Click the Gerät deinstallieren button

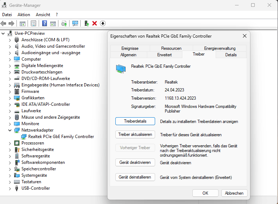135,177
